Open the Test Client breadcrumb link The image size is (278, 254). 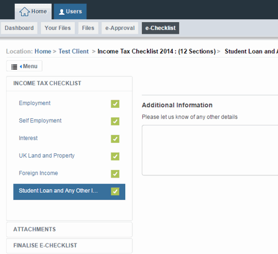(x=74, y=51)
